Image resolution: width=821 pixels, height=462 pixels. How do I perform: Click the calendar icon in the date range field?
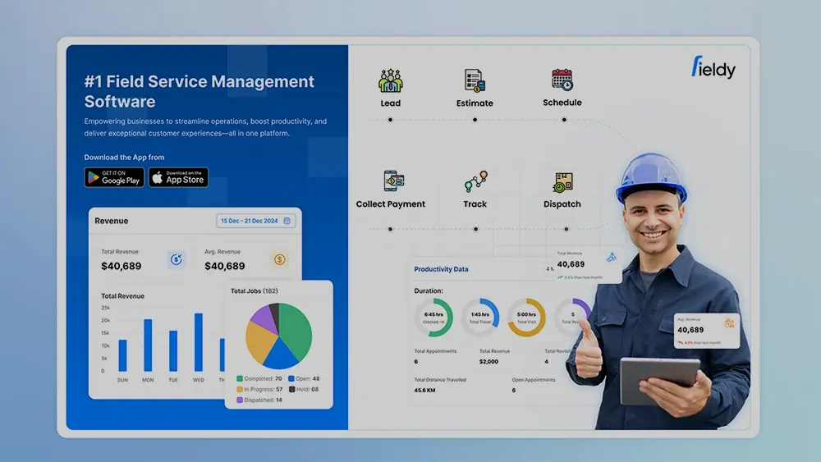click(287, 221)
